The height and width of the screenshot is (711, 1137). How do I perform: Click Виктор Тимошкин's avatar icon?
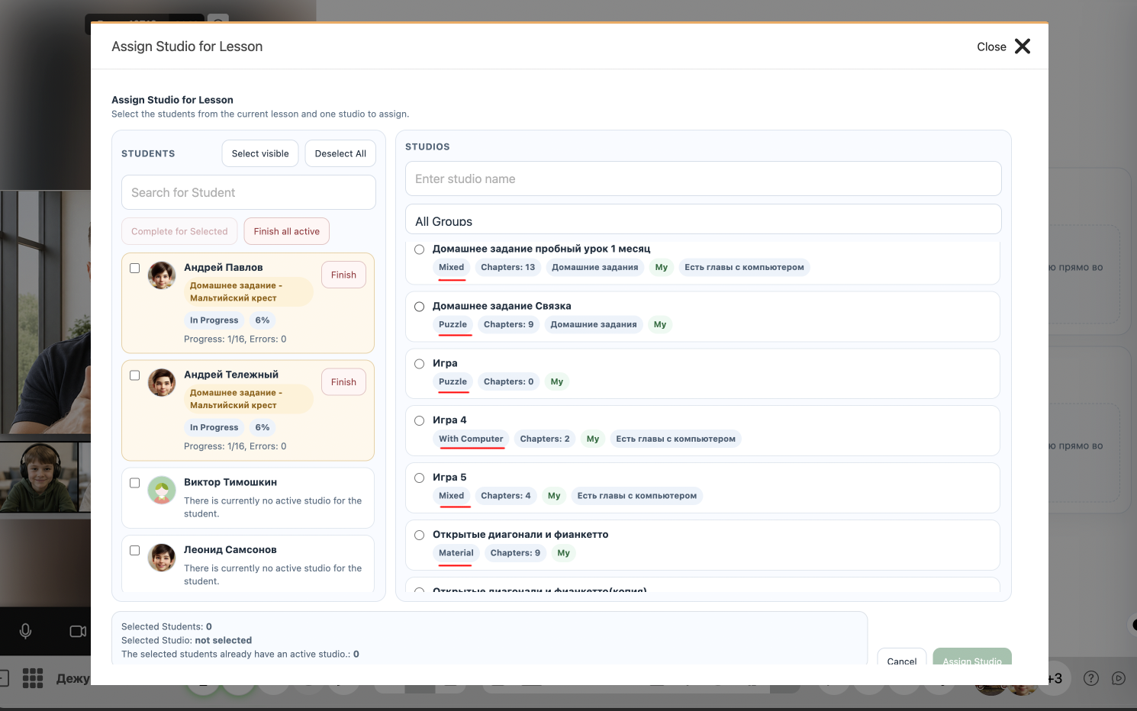(x=162, y=491)
